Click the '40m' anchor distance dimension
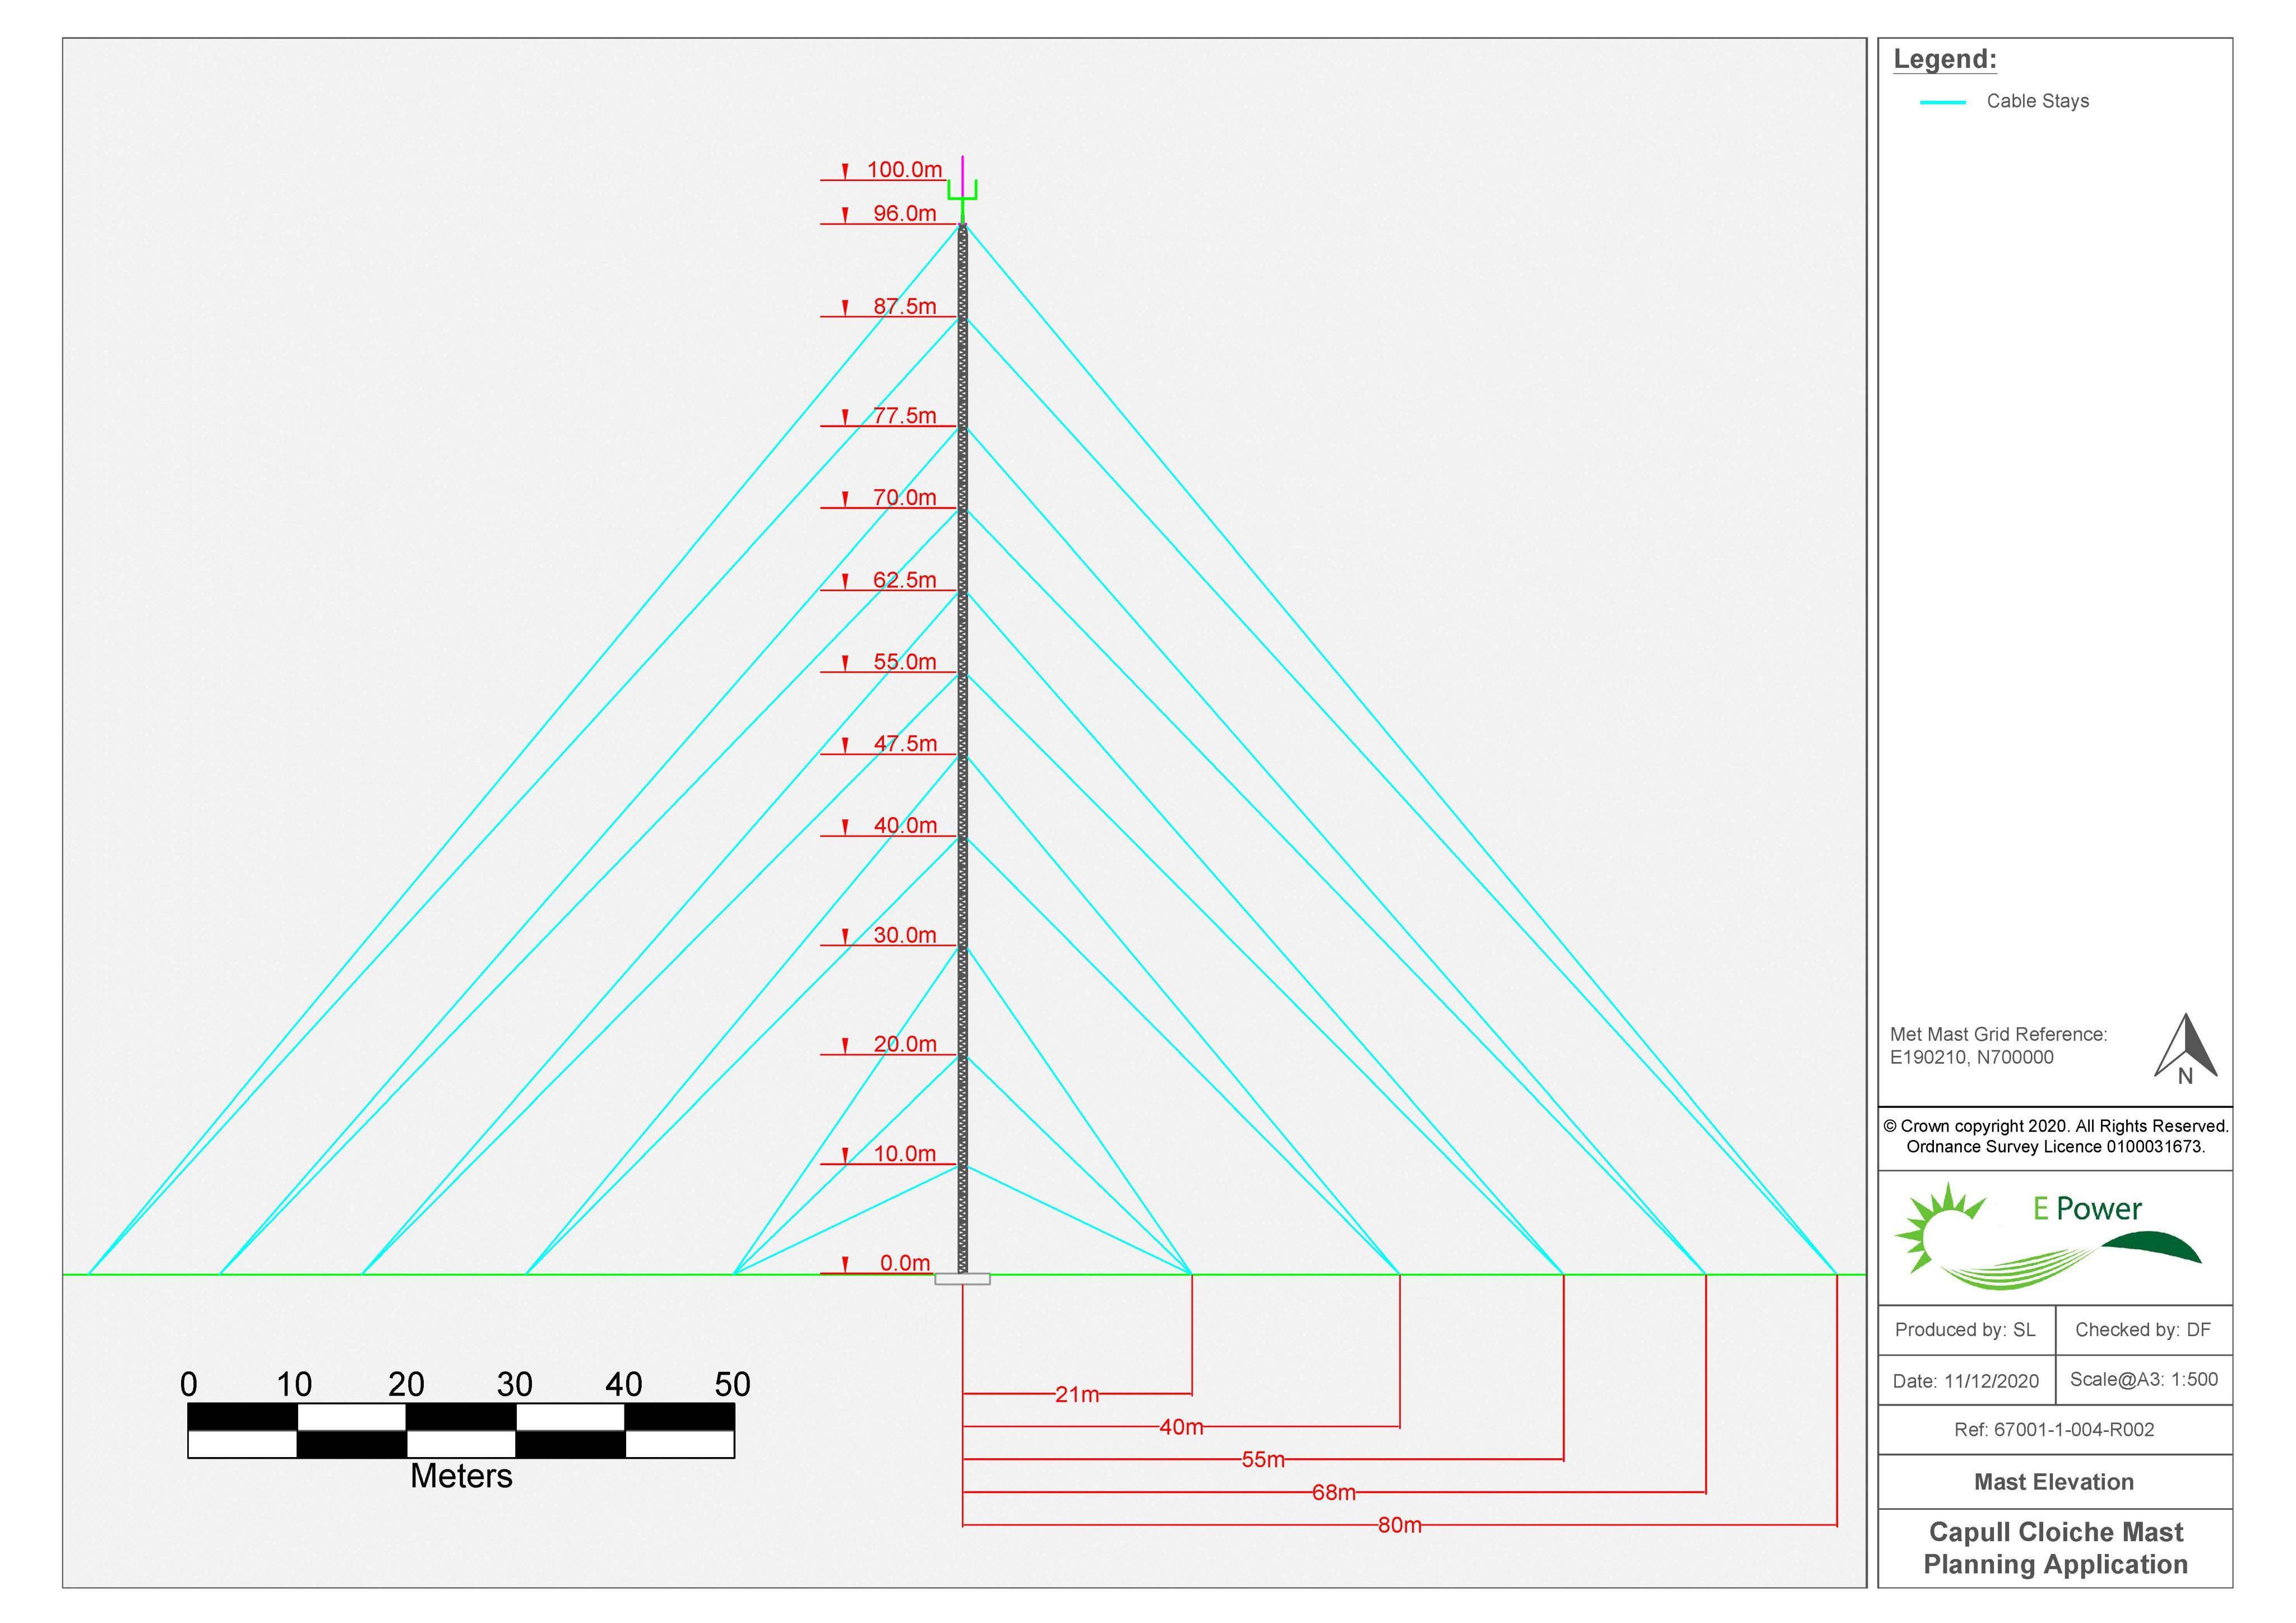This screenshot has width=2296, height=1623. tap(1181, 1427)
